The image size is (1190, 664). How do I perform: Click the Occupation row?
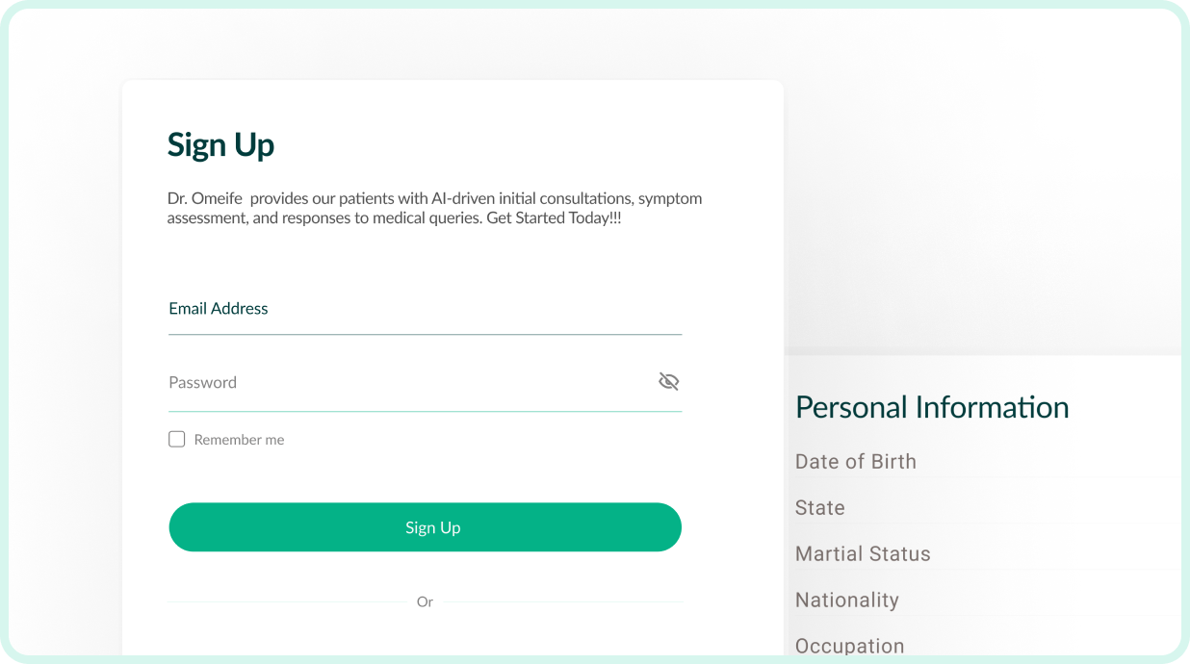pos(850,646)
